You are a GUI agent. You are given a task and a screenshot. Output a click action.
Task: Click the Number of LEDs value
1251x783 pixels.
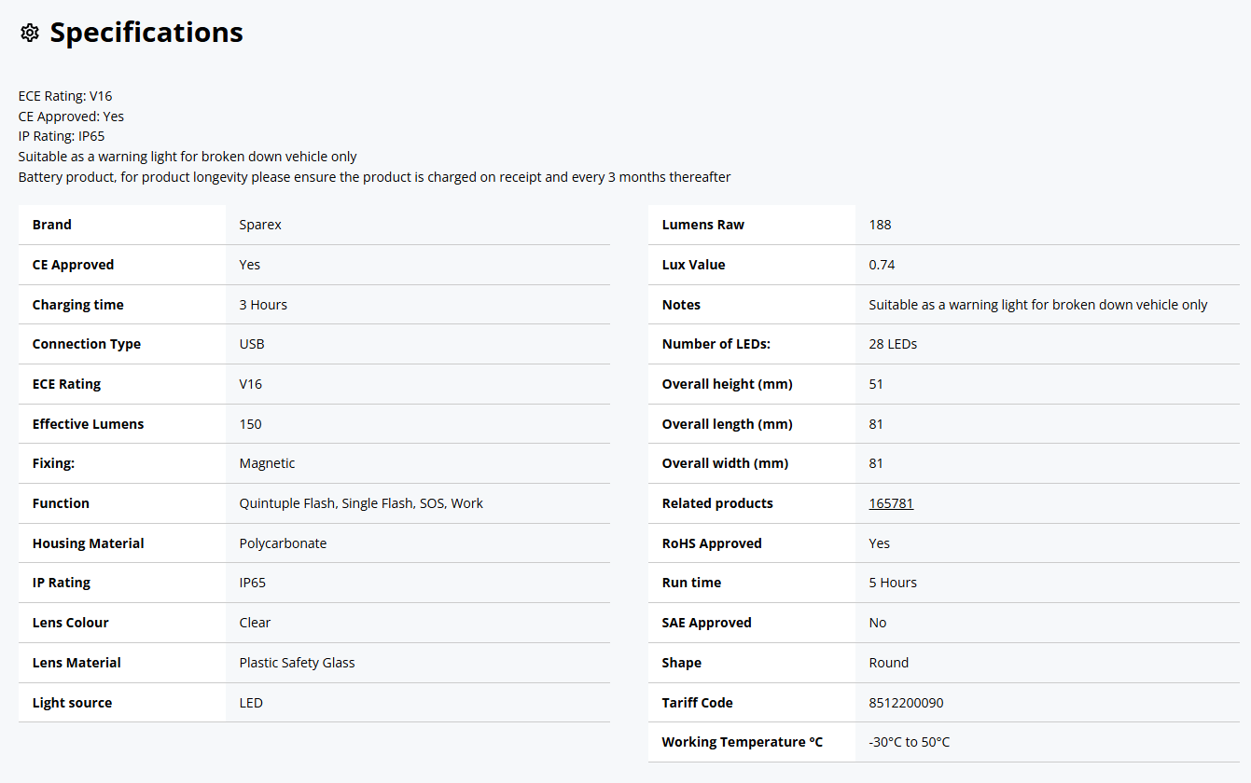click(893, 344)
